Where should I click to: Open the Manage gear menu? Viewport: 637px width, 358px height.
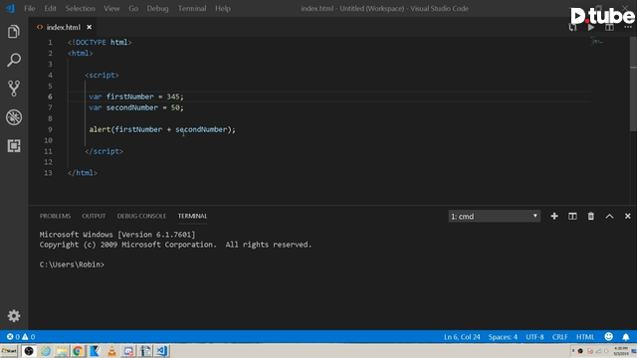click(x=13, y=316)
